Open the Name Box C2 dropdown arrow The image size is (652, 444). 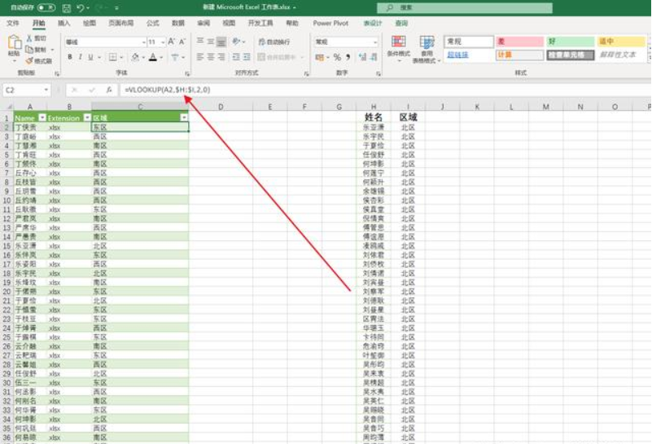(46, 90)
